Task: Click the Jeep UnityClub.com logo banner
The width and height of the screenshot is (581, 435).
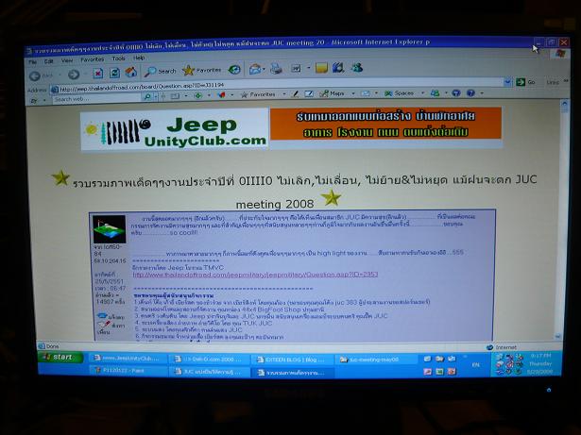Action: pyautogui.click(x=175, y=130)
